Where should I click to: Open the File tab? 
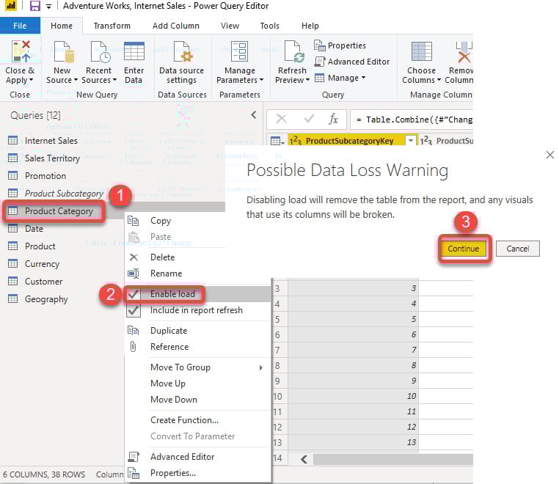pos(20,26)
